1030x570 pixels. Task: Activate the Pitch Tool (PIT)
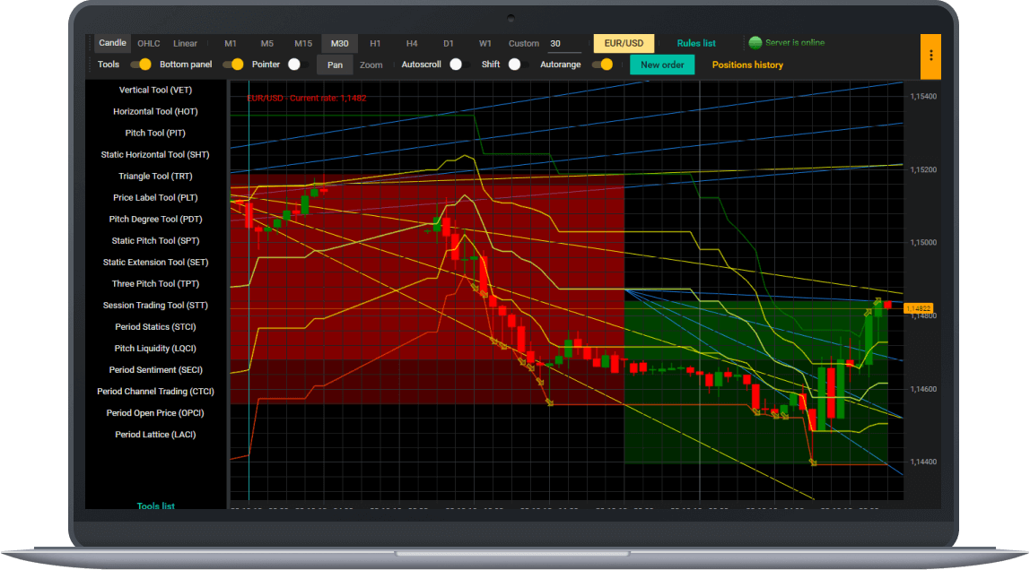tap(154, 133)
